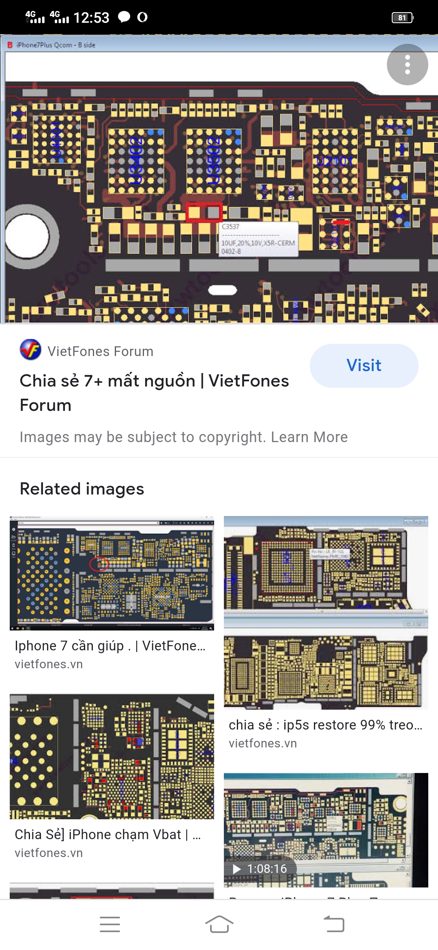Open 'Chia Sẻ] iPhone chạm Vbat' image
This screenshot has height=950, width=438.
click(x=112, y=756)
